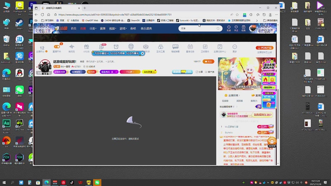The width and height of the screenshot is (331, 186).
Task: Click the yellow pill badge with red dot
Action: pyautogui.click(x=149, y=72)
